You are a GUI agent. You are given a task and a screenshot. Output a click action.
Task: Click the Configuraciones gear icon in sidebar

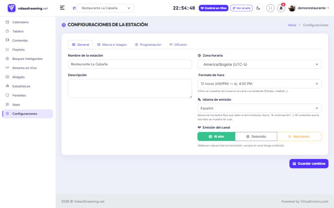pyautogui.click(x=7, y=114)
